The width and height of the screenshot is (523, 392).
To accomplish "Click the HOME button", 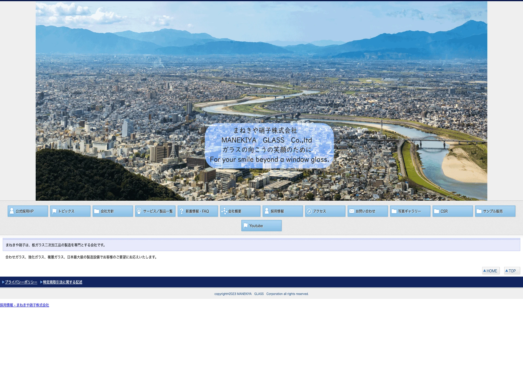I will click(491, 271).
